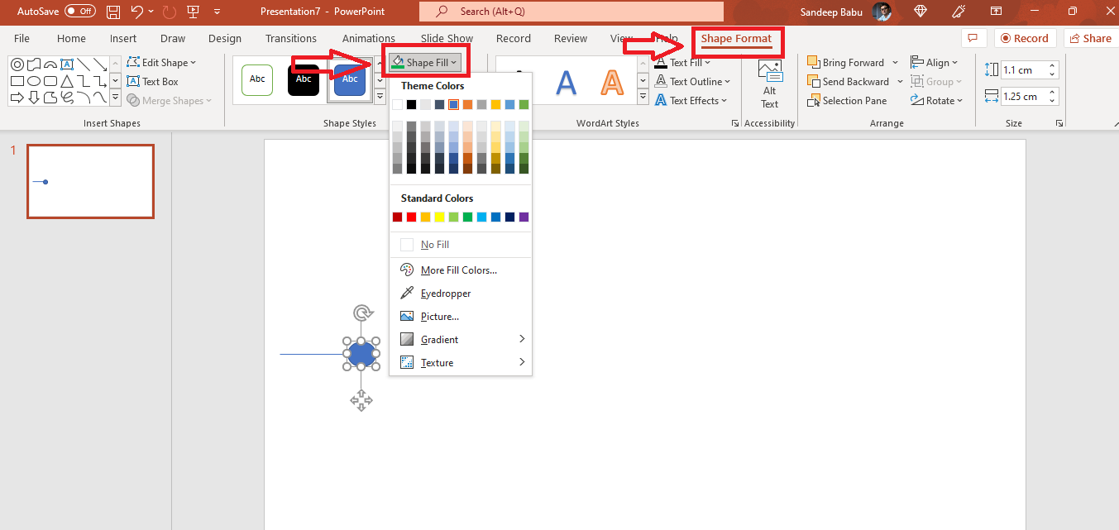Open the Transitions tab

(291, 38)
